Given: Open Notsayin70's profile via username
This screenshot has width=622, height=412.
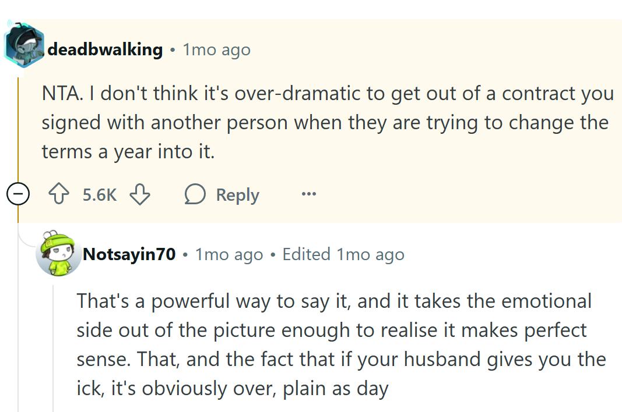Looking at the screenshot, I should tap(128, 254).
